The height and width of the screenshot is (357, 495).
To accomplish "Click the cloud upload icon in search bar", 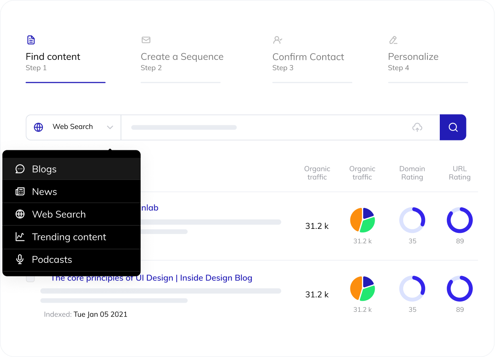I will [x=417, y=127].
